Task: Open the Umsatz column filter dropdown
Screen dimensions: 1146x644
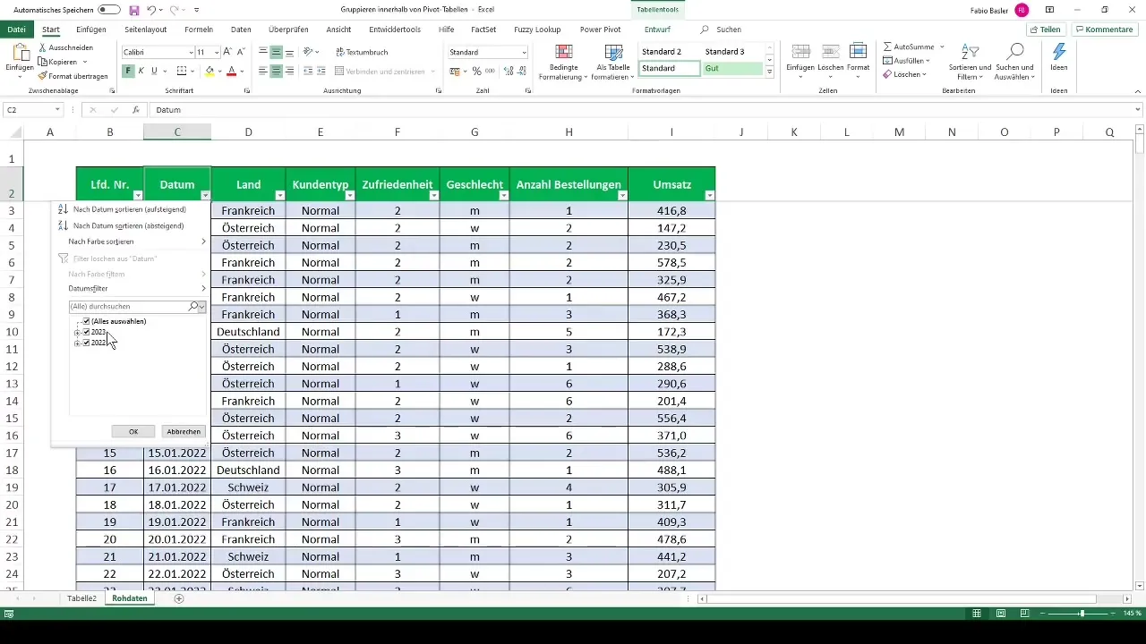Action: (x=710, y=195)
